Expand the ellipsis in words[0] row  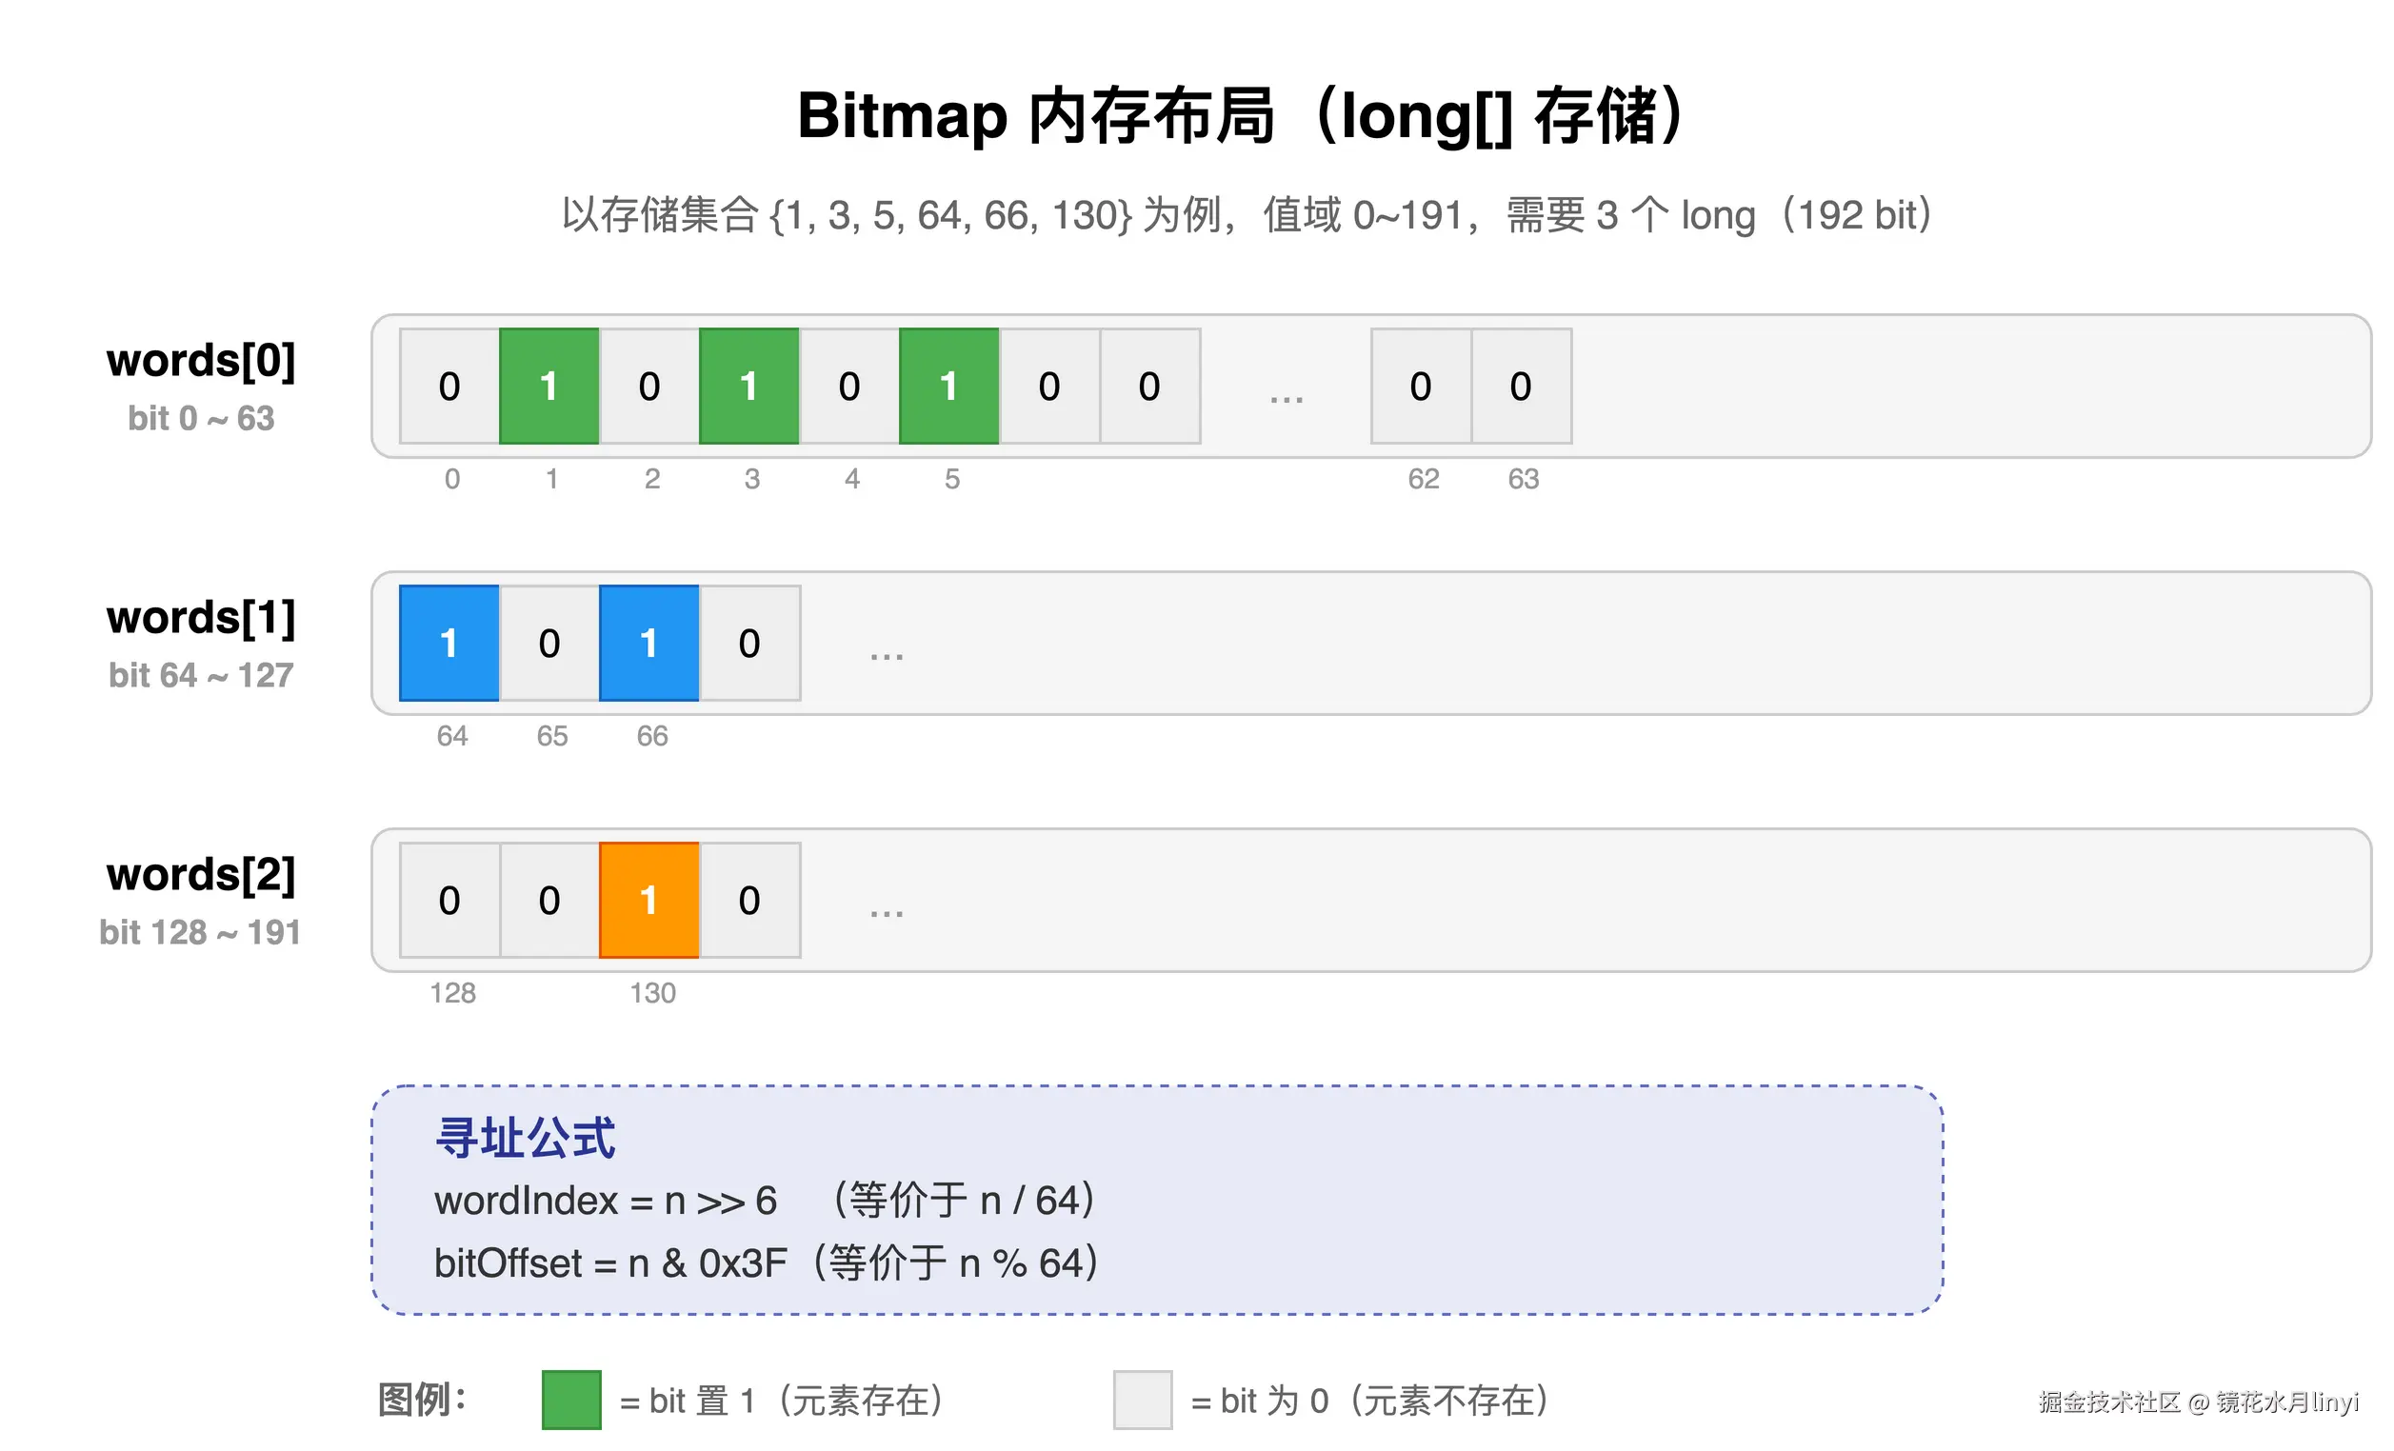(x=1286, y=388)
